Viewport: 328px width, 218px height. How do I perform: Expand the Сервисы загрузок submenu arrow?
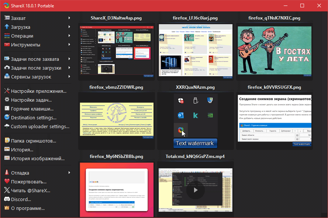pyautogui.click(x=69, y=77)
